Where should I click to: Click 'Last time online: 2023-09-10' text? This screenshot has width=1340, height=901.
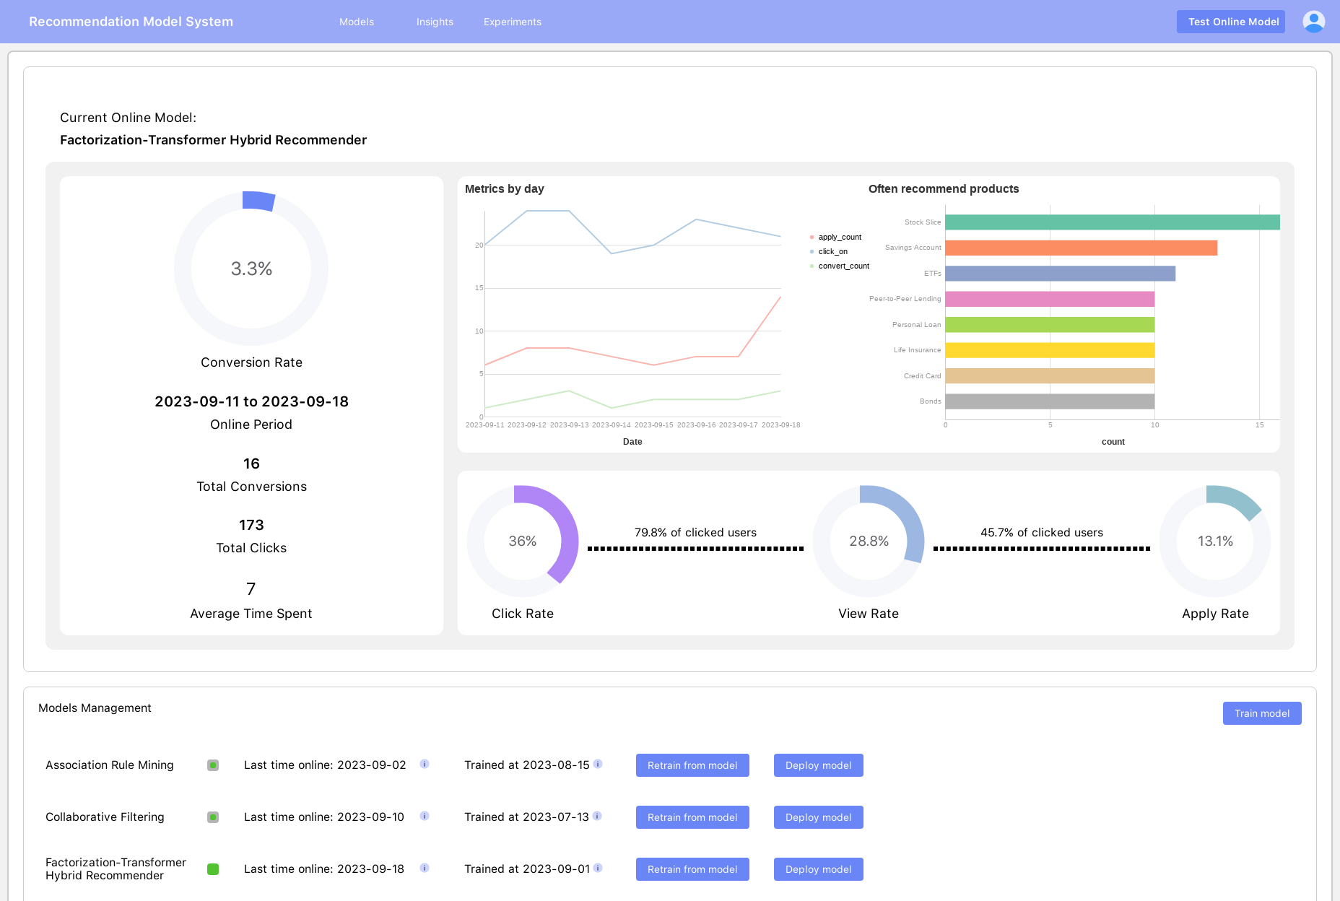[324, 817]
